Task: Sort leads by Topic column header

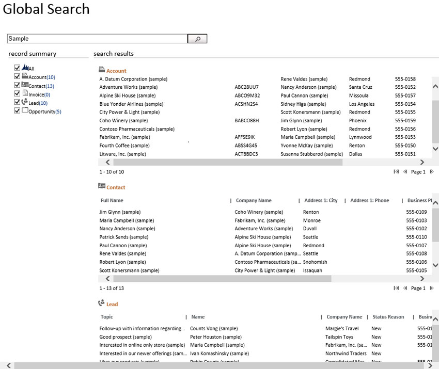Action: [x=107, y=317]
